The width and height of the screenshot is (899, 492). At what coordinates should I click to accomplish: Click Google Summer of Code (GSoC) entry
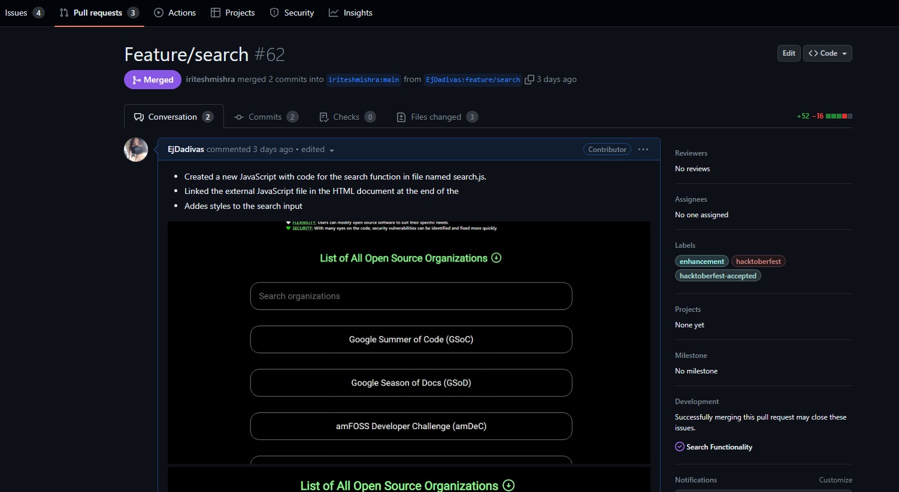411,339
